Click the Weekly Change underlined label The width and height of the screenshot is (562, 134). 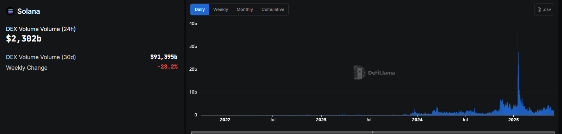(x=27, y=68)
